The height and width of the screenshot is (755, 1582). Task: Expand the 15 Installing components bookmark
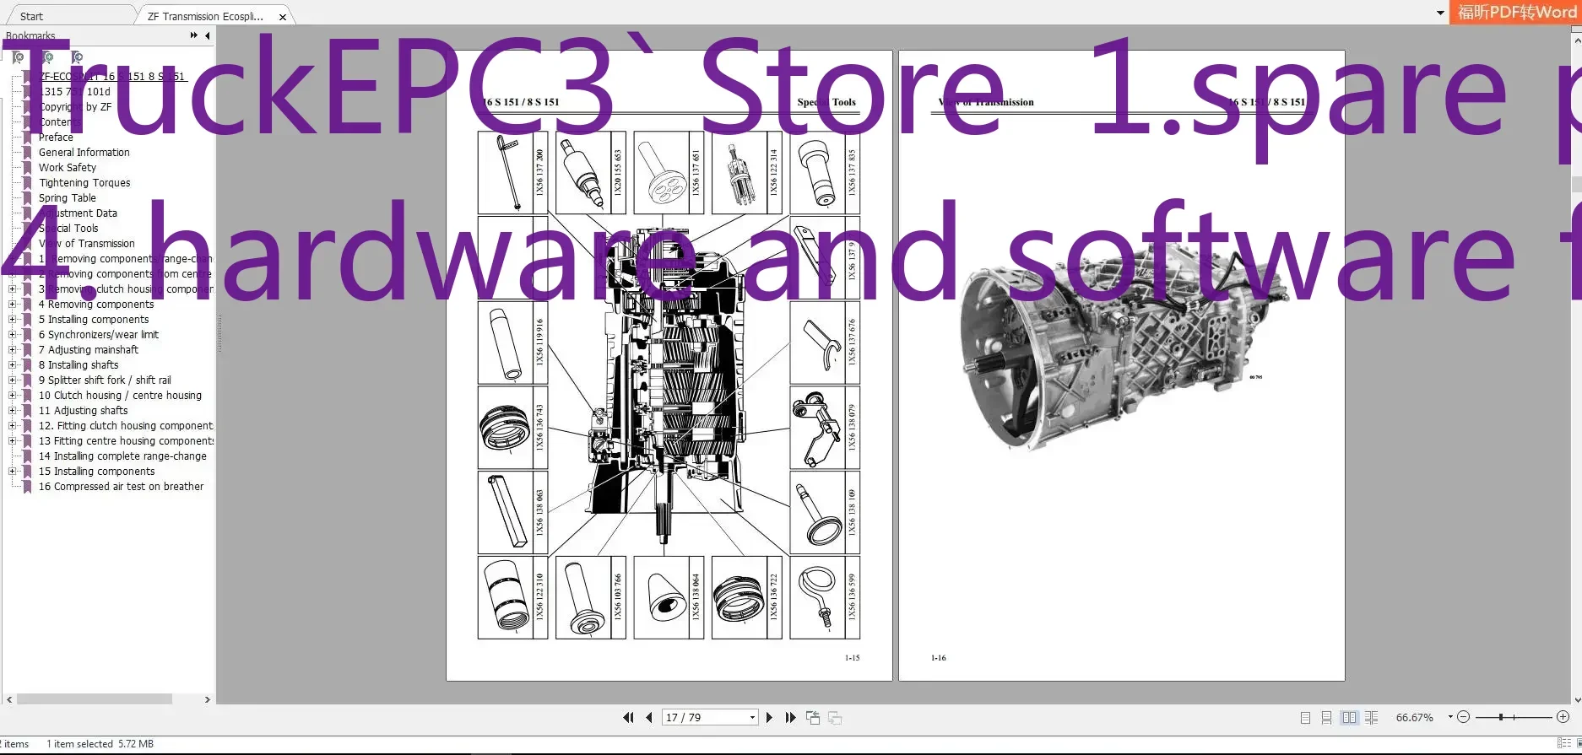[x=13, y=472]
